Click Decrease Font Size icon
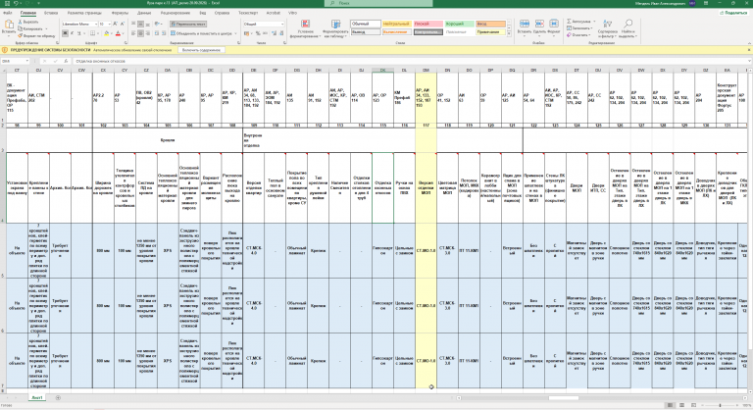 point(123,24)
